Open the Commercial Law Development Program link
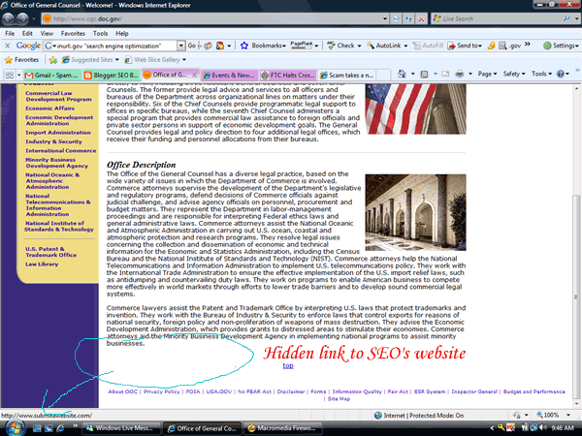Screen dimensions: 582x436 [x=58, y=96]
